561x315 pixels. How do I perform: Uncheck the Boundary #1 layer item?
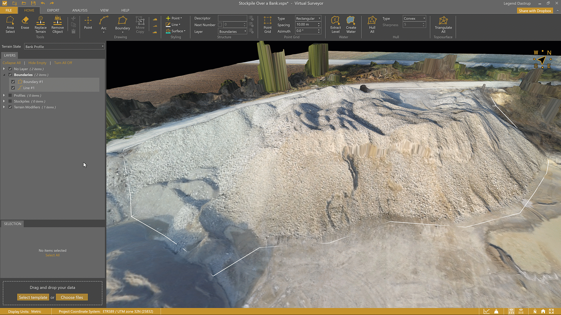13,82
